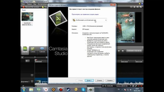This screenshot has height=92, width=164.
Task: Click the timeline scroll left arrow
Action: [x=36, y=86]
